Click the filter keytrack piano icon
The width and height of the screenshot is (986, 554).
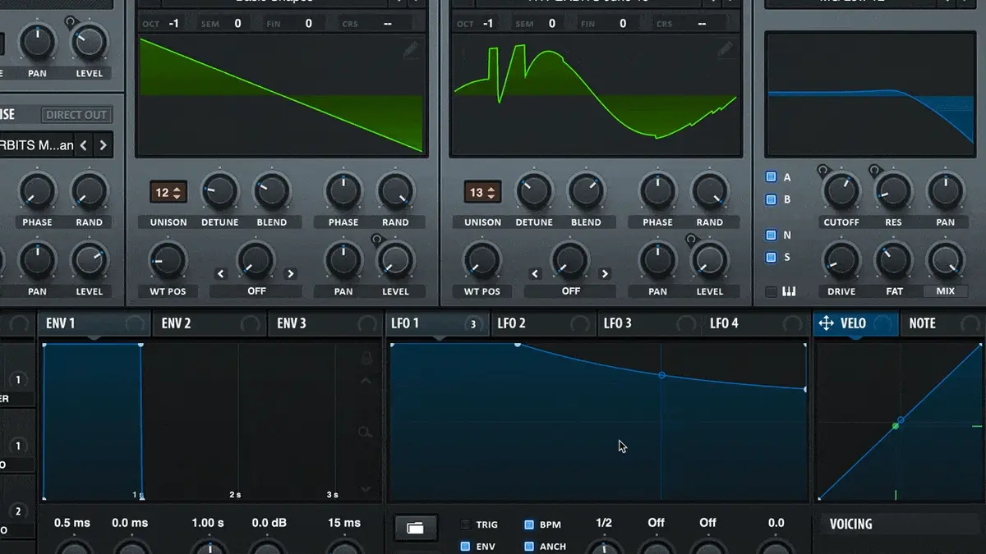790,291
